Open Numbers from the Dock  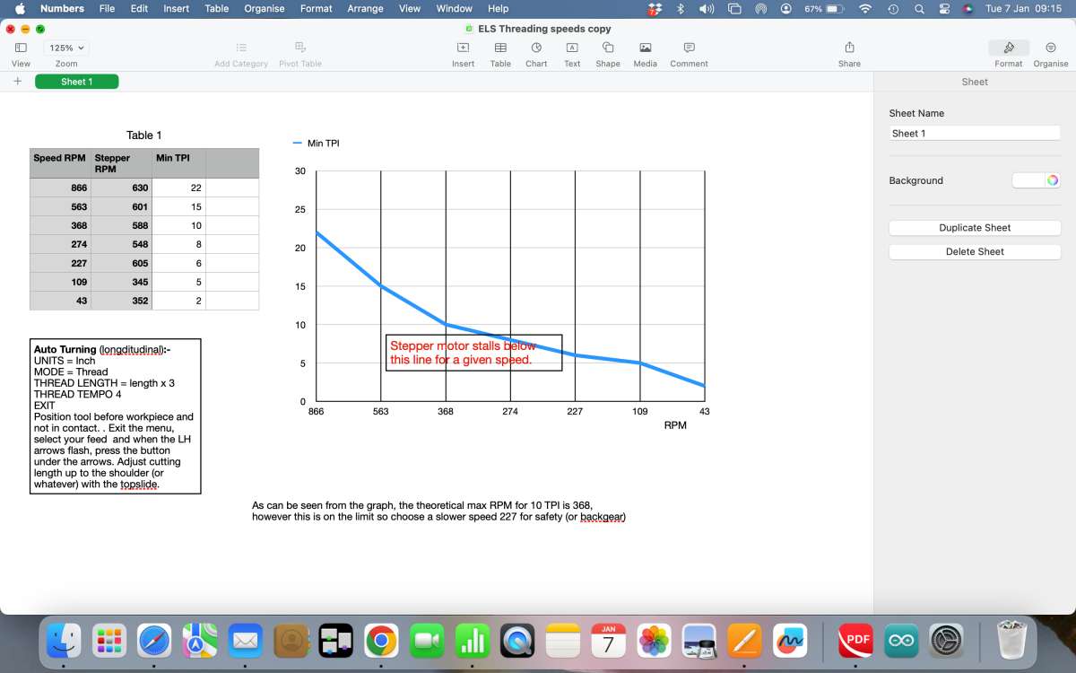click(x=473, y=641)
